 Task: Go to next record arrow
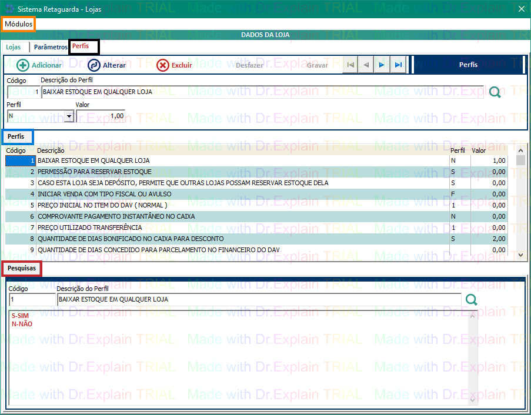[382, 65]
